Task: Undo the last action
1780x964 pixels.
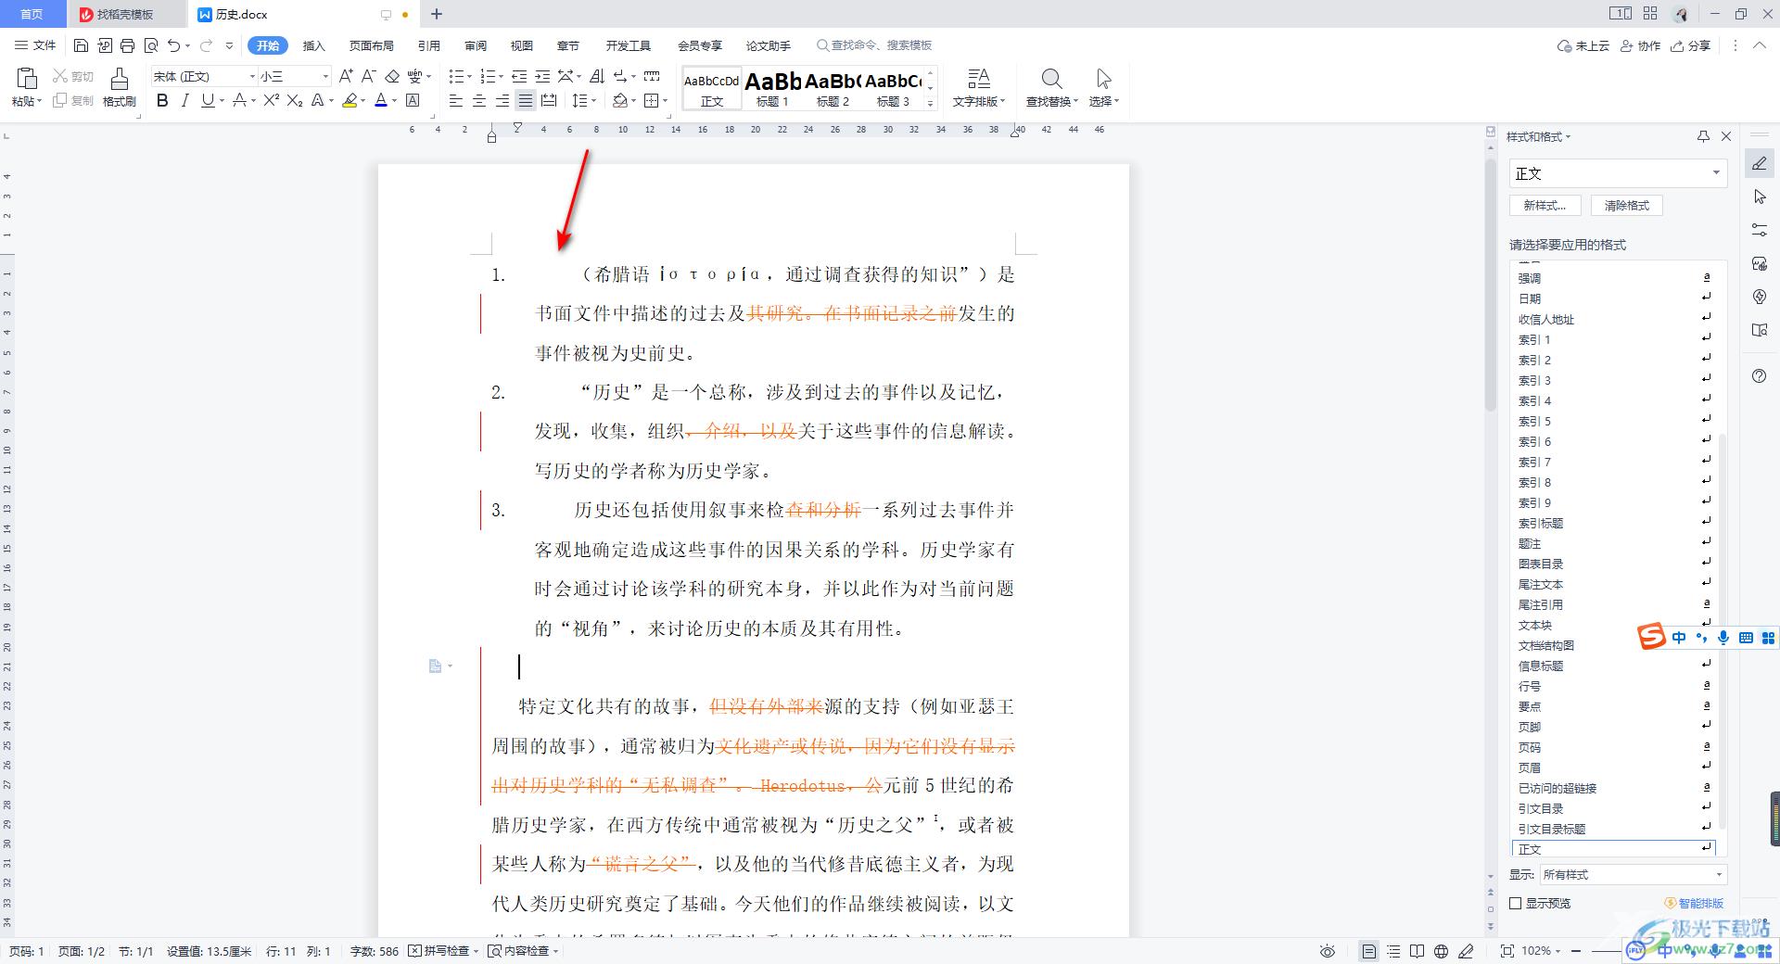Action: coord(173,45)
